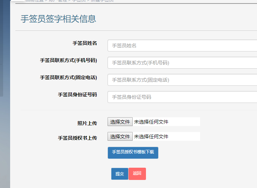The width and height of the screenshot is (257, 188).
Task: Click the 手签员签字相关信息 heading
Action: [x=58, y=19]
